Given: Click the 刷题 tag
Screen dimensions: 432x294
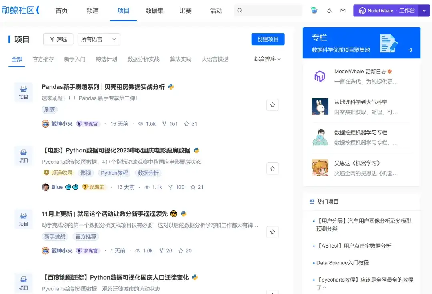Looking at the screenshot, I should tap(50, 109).
